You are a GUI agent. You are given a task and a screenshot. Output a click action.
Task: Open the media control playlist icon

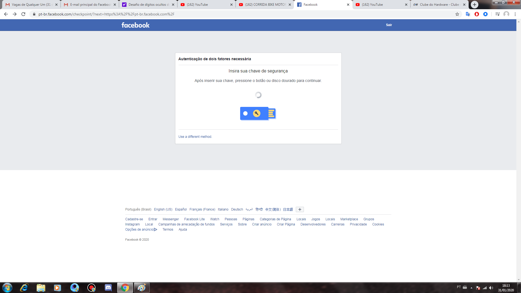point(497,14)
